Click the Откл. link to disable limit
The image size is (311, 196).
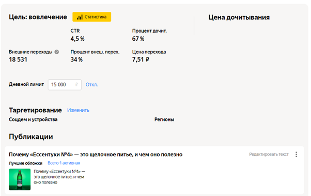click(x=91, y=85)
